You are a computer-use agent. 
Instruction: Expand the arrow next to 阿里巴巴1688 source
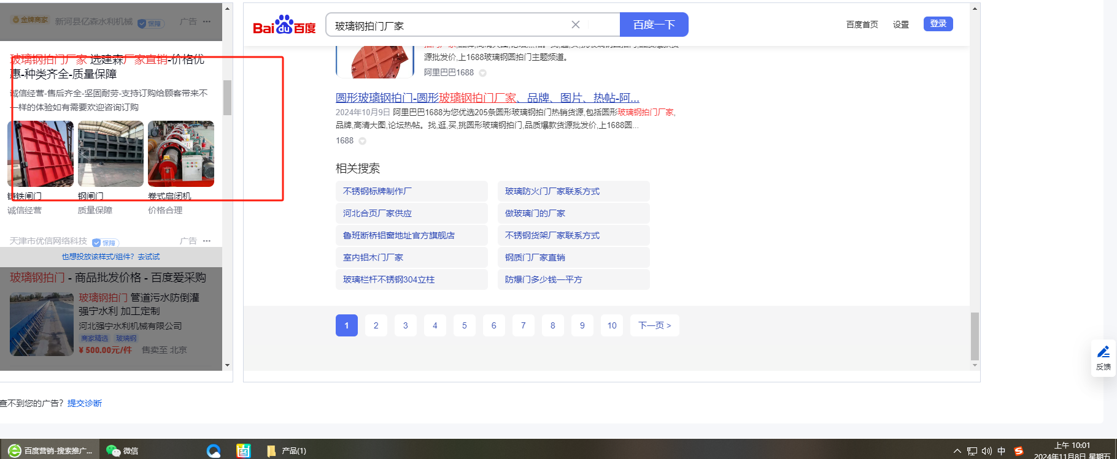483,73
